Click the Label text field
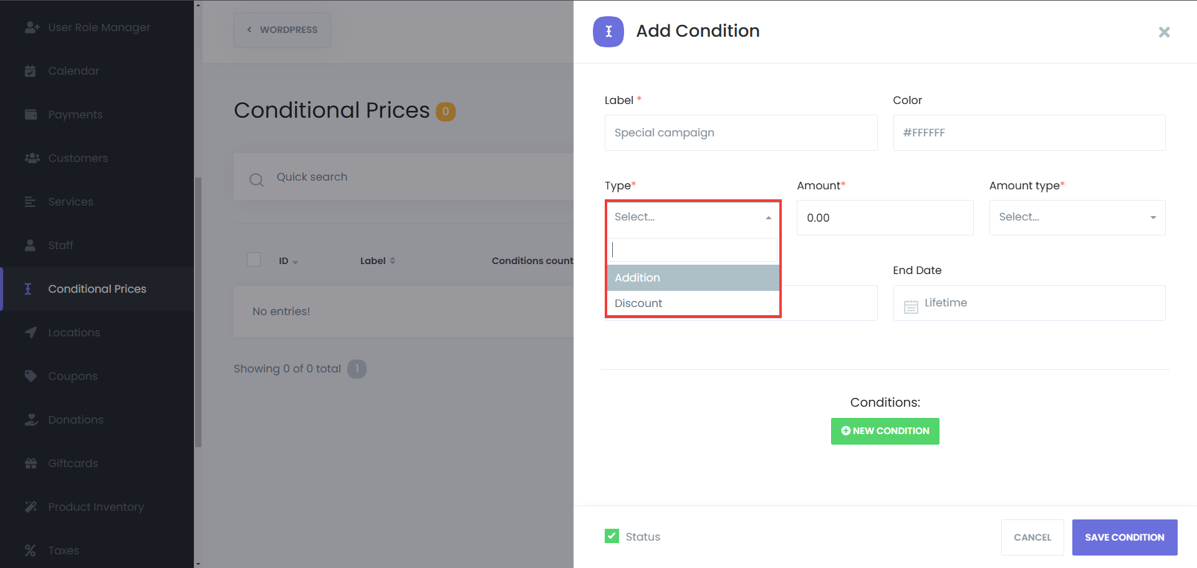This screenshot has width=1197, height=568. click(741, 133)
